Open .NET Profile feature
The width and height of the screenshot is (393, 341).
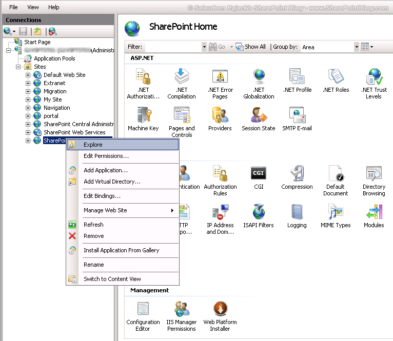point(297,81)
